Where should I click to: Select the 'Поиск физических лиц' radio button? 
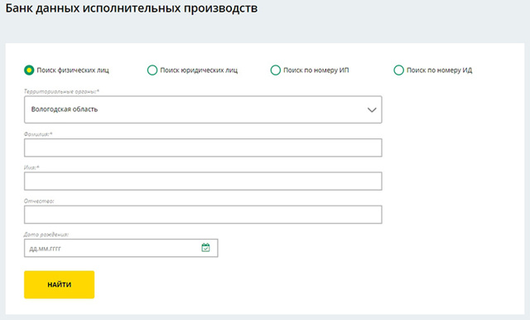[x=29, y=70]
